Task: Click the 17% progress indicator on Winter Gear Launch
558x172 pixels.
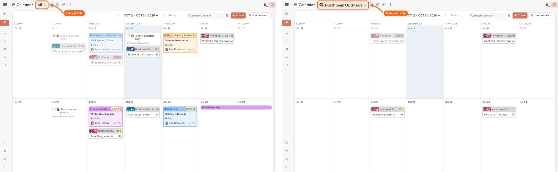Action: coord(117,123)
